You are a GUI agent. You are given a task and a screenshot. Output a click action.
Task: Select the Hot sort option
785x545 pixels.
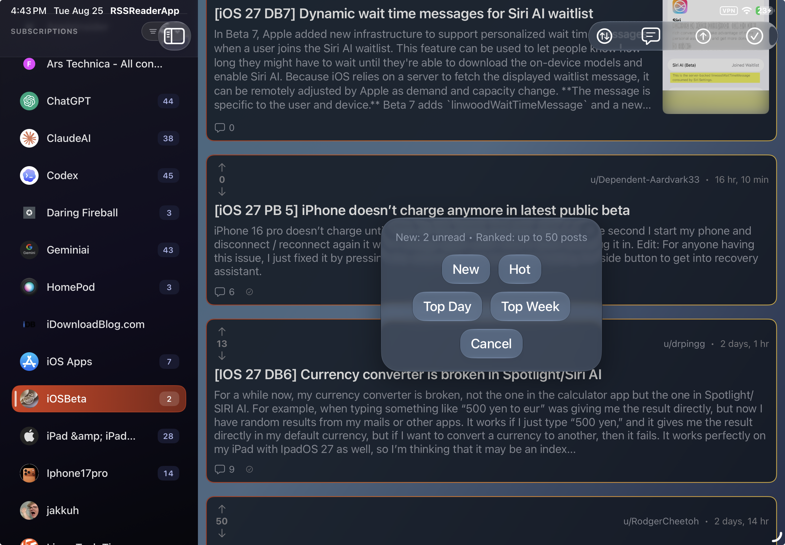[520, 269]
